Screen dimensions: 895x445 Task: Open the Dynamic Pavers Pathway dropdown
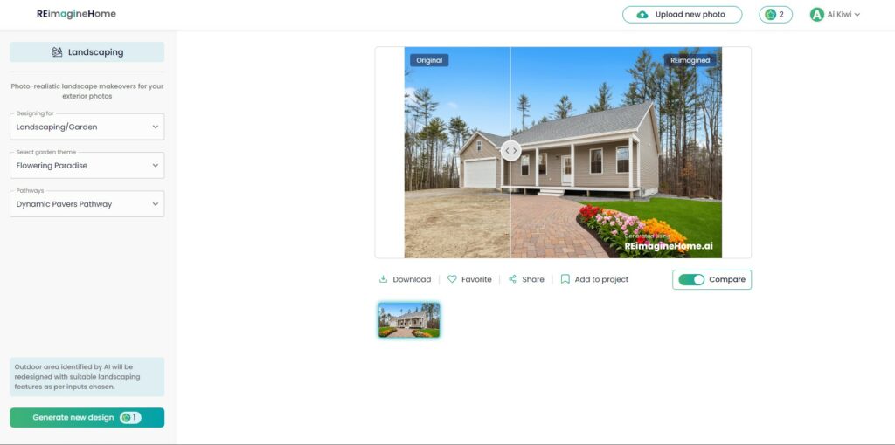coord(87,204)
